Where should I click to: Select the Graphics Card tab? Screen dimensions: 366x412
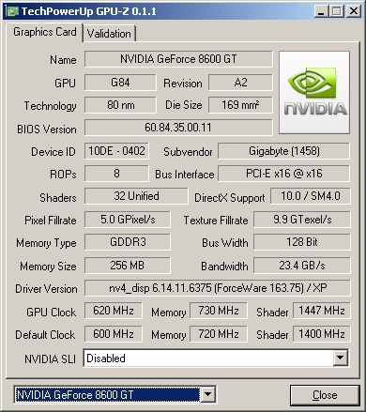[45, 32]
